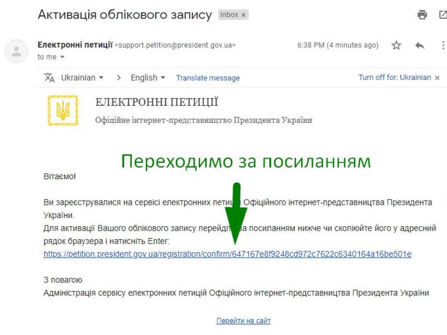The height and width of the screenshot is (335, 447).
Task: Star the Електронні петиції message
Action: (x=396, y=45)
